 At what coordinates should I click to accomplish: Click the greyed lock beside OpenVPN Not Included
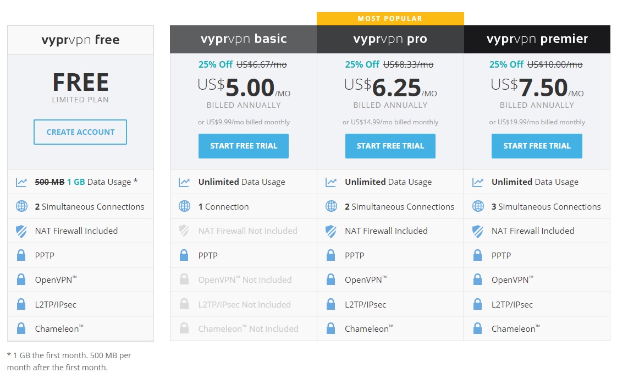click(184, 280)
